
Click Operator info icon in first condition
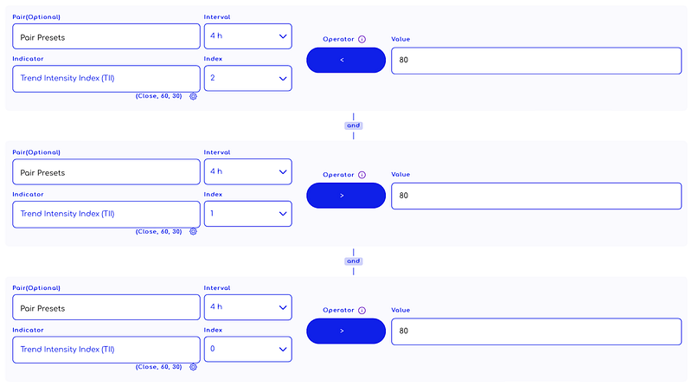pos(362,39)
